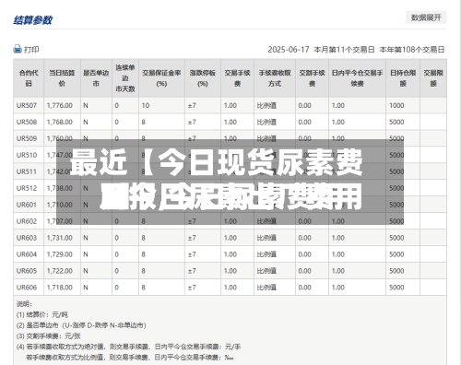Click note (3) 交割手续费：元/张
The height and width of the screenshot is (365, 461).
[x=49, y=336]
